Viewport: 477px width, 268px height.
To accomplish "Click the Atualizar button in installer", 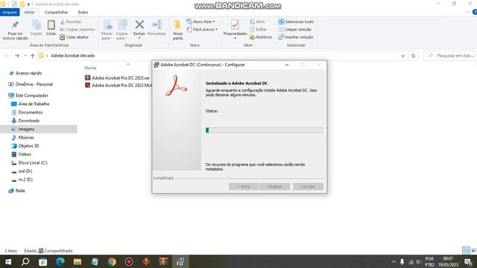I will click(x=275, y=186).
